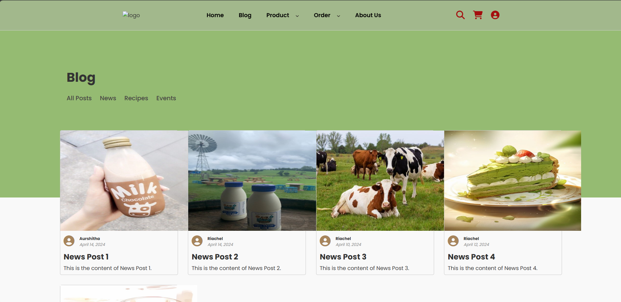Image resolution: width=621 pixels, height=302 pixels.
Task: Click Riachel's avatar on News Post 4
Action: [453, 241]
